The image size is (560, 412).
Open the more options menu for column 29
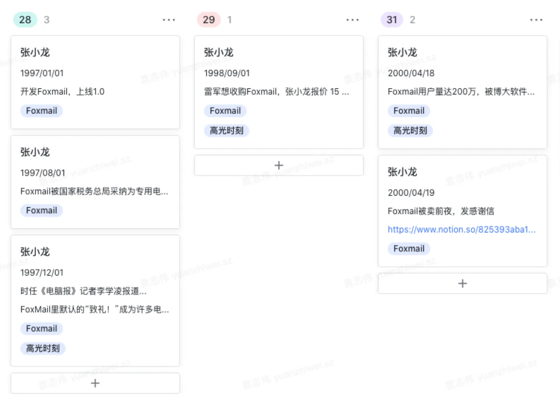(352, 20)
